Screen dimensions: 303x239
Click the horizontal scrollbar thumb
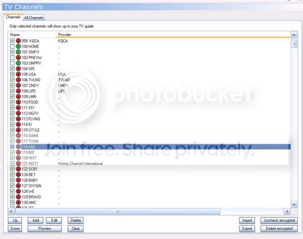(118, 211)
